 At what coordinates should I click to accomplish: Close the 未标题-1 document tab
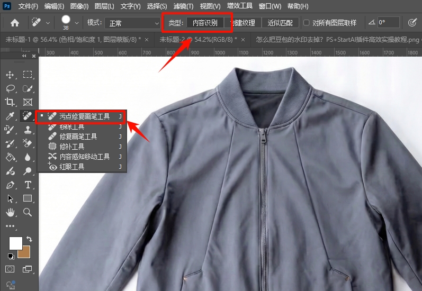pyautogui.click(x=147, y=40)
